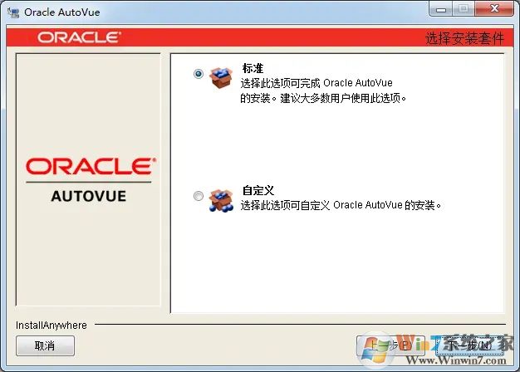Minimize the Oracle AutoVue window
This screenshot has height=372, width=520.
pyautogui.click(x=441, y=9)
